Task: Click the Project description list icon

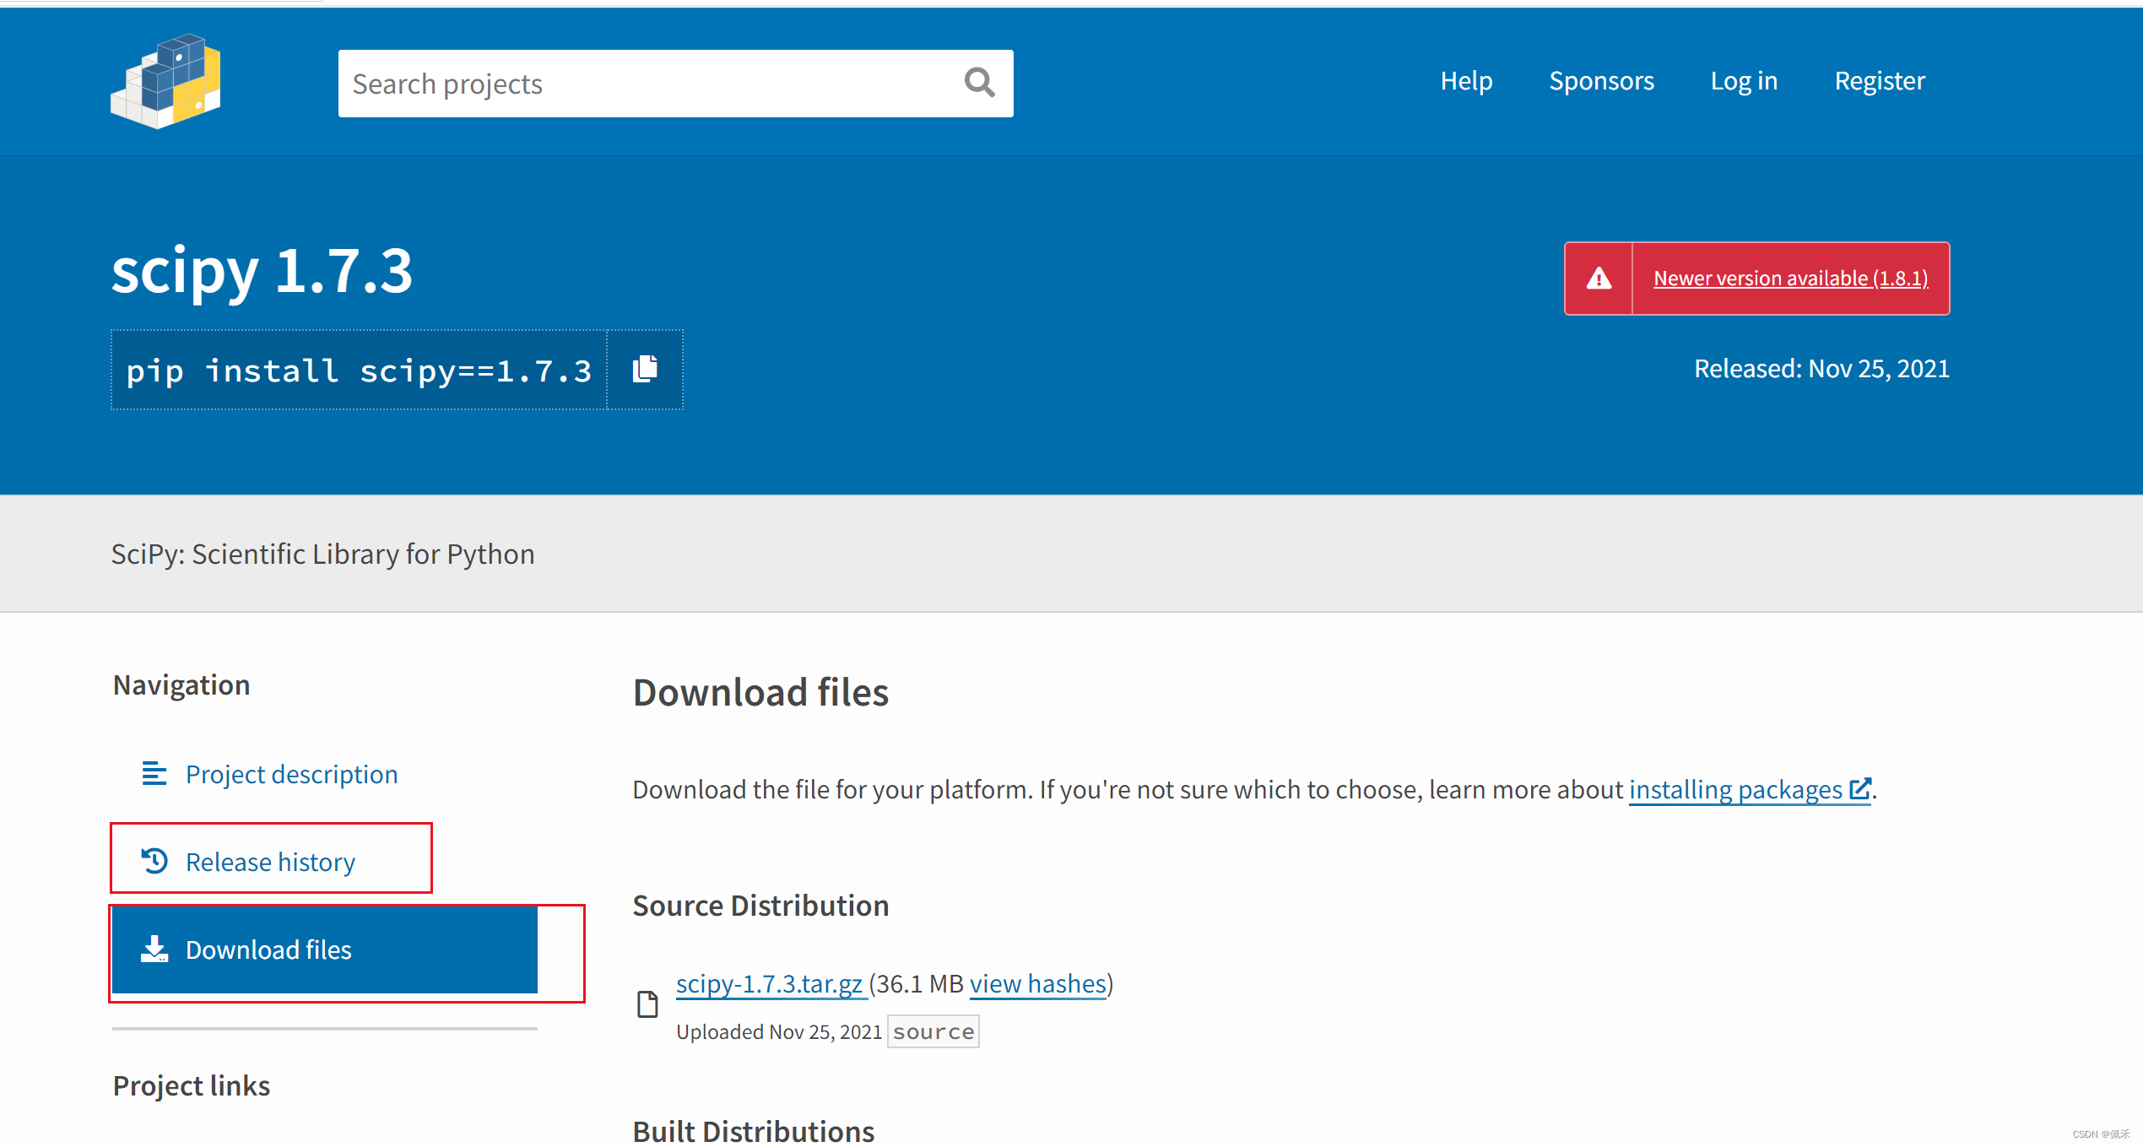Action: [x=154, y=773]
